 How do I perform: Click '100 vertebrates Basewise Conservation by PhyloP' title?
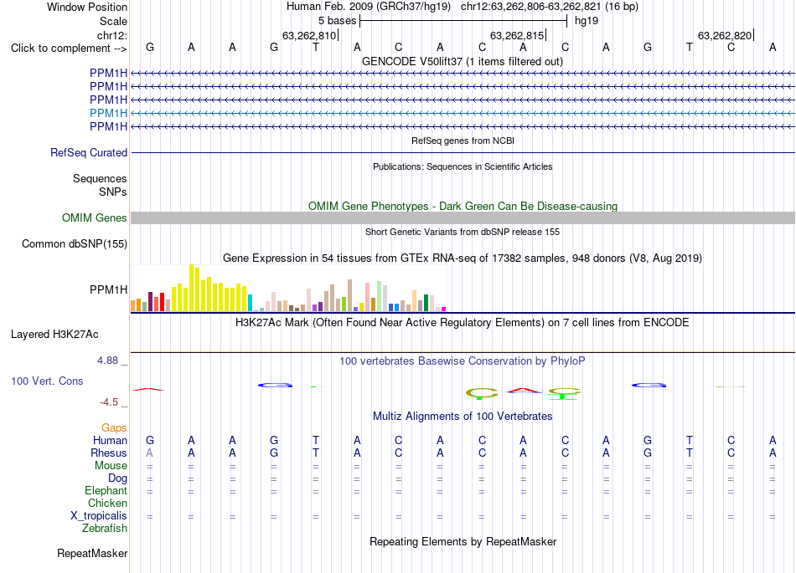pos(463,361)
